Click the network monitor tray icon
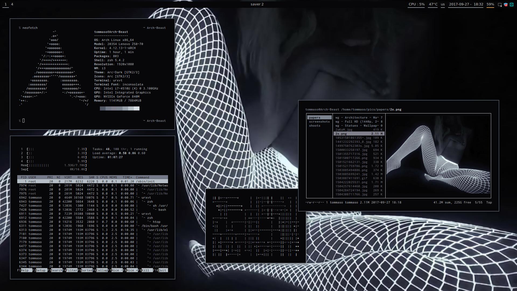Image resolution: width=517 pixels, height=291 pixels. click(x=500, y=5)
